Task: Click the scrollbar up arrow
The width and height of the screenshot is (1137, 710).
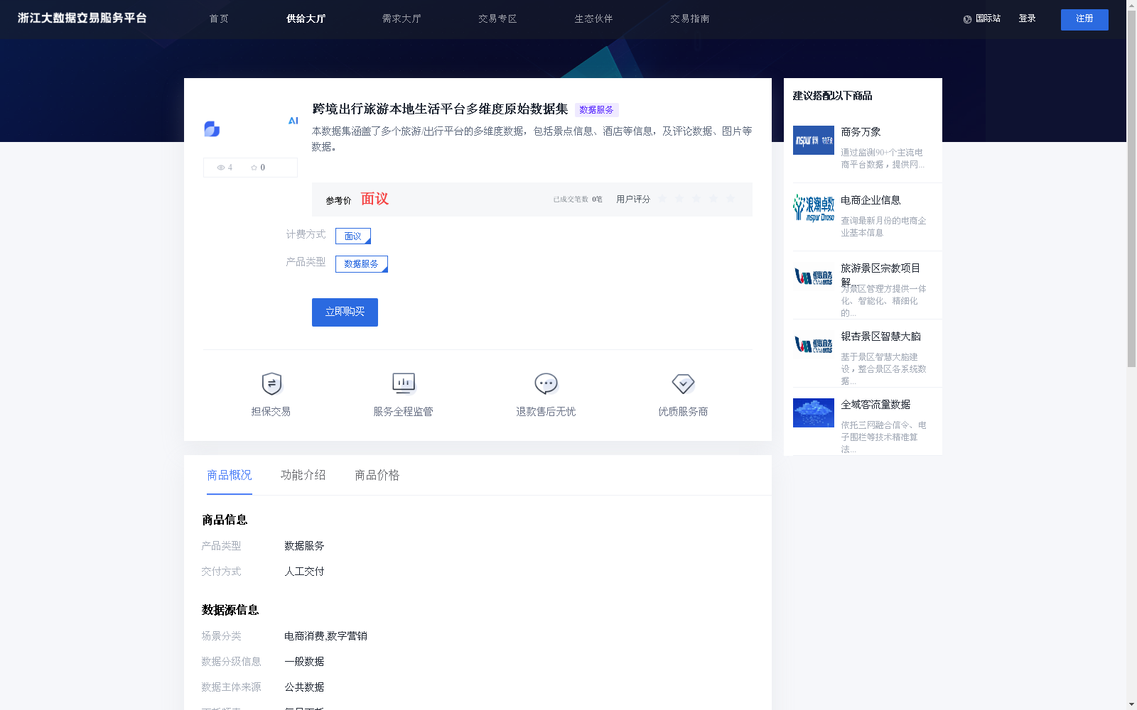Action: [x=1131, y=4]
